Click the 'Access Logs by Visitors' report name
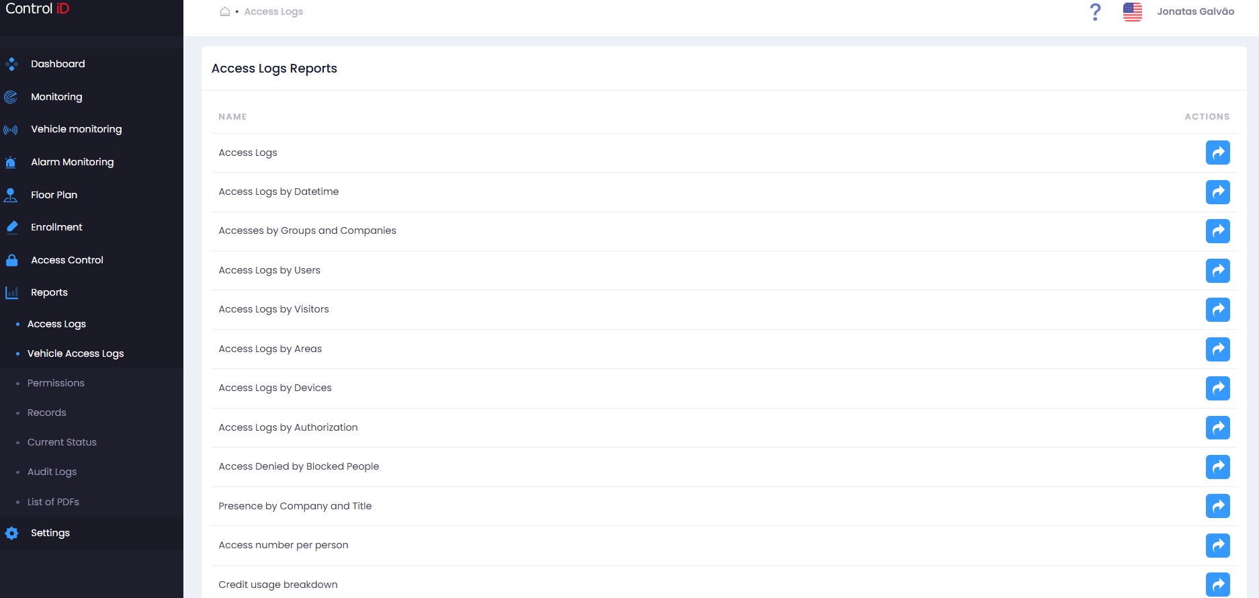 click(x=273, y=309)
